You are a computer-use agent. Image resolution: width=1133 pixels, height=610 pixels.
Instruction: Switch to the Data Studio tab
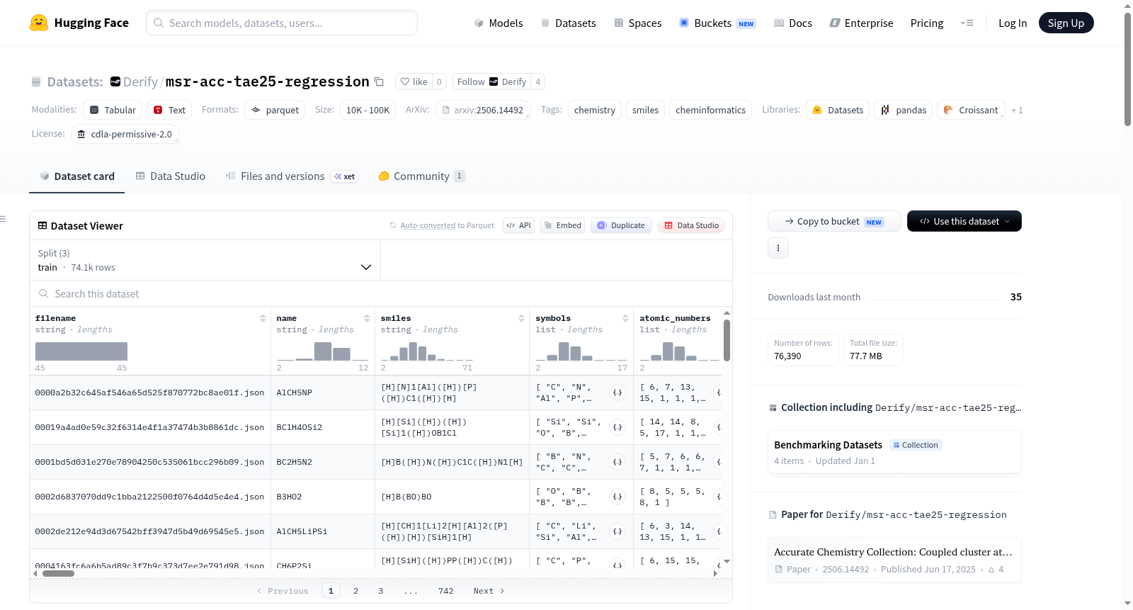171,176
